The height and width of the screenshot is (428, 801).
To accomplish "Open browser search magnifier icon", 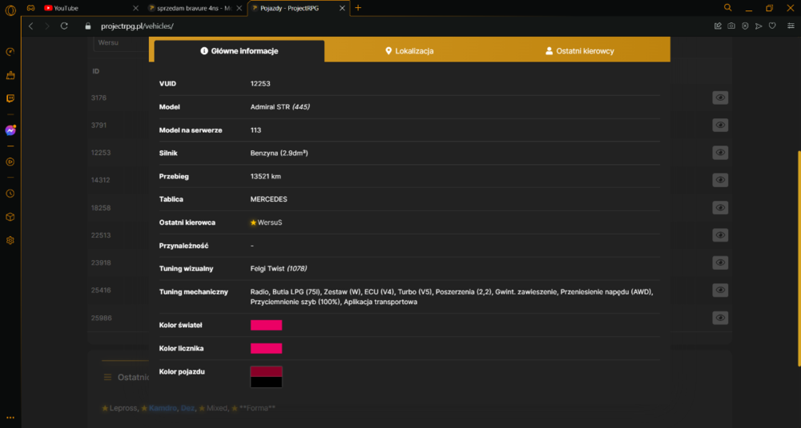I will [728, 8].
